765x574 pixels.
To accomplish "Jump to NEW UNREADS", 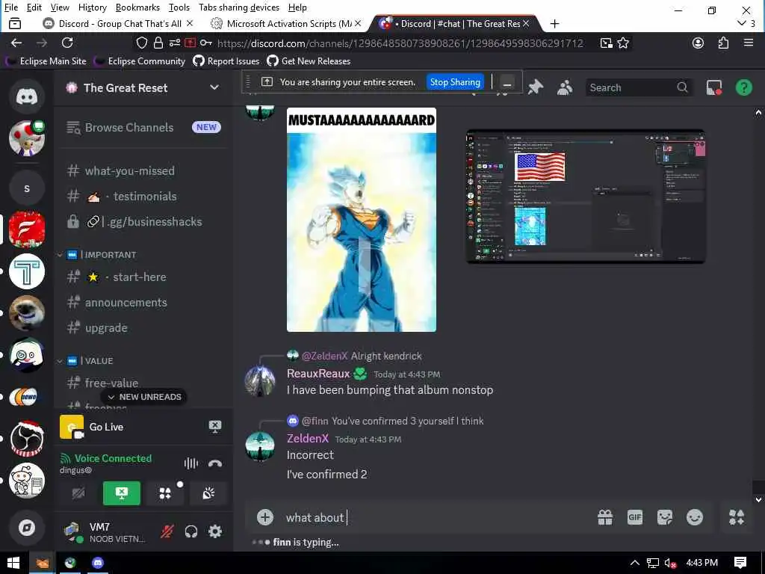I will (x=144, y=397).
